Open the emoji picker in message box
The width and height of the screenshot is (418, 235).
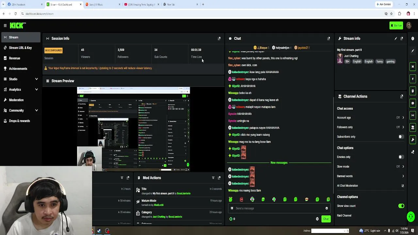(327, 208)
